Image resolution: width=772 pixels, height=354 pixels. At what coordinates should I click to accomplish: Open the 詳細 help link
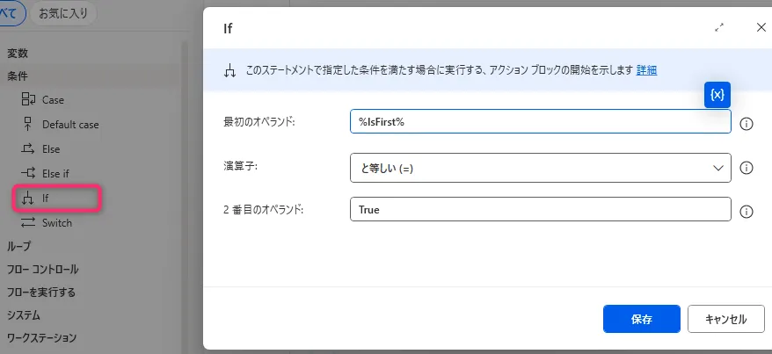coord(646,70)
